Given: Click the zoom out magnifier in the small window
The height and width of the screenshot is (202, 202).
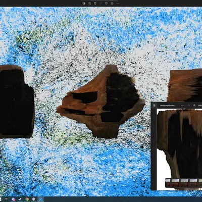Looking at the screenshot, I should [x=189, y=106].
